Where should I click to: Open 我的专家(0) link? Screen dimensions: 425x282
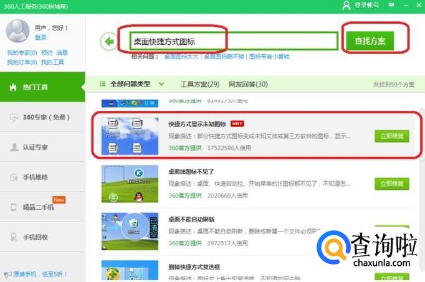pyautogui.click(x=22, y=53)
